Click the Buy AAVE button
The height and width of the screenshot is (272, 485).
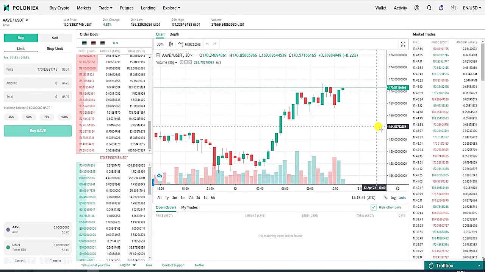click(x=38, y=131)
